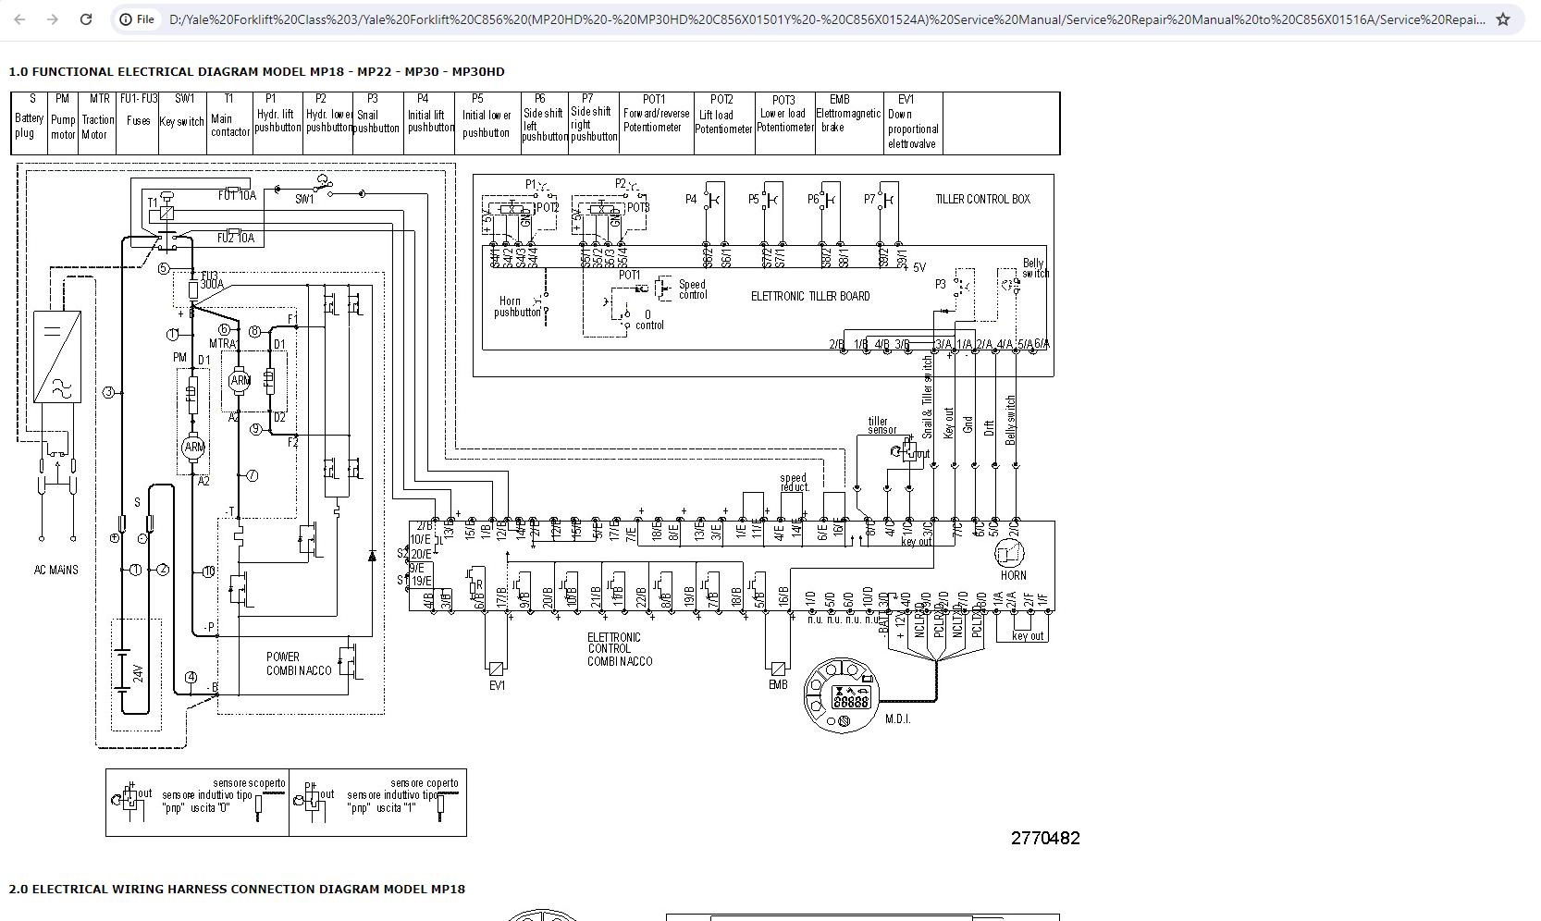
Task: Click the File info icon in address bar
Action: pyautogui.click(x=136, y=18)
